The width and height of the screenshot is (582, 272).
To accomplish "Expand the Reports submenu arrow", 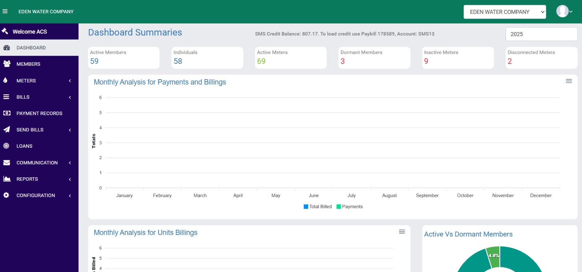I will [x=70, y=179].
